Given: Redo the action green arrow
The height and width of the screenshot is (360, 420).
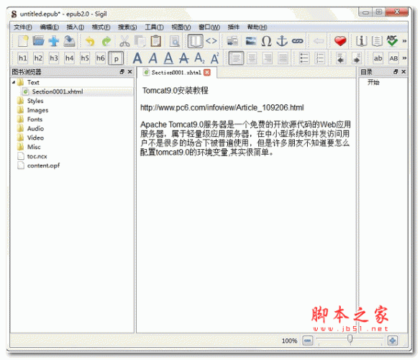Looking at the screenshot, I should (x=106, y=41).
